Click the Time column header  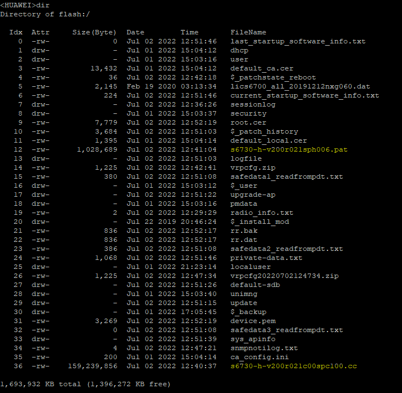[190, 32]
